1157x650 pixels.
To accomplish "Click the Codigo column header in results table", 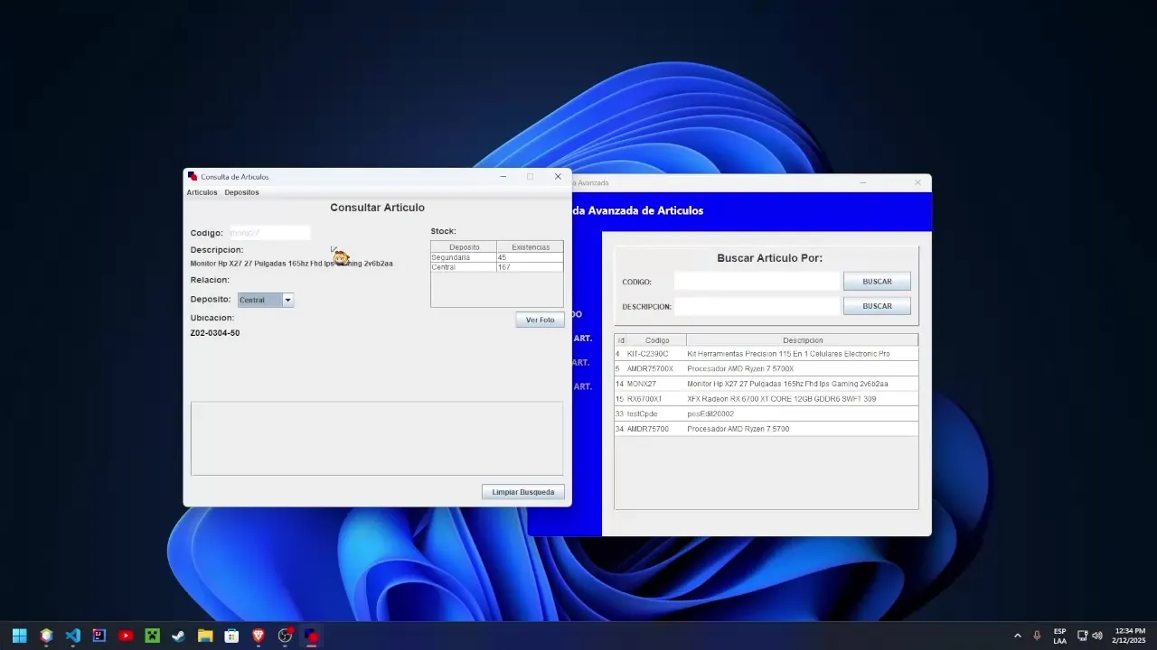I will pyautogui.click(x=657, y=340).
